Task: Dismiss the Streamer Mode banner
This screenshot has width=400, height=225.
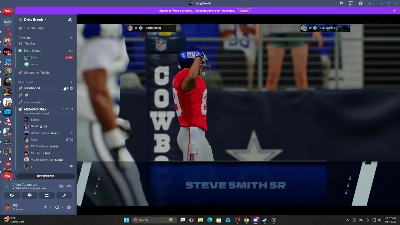Action: click(x=394, y=11)
